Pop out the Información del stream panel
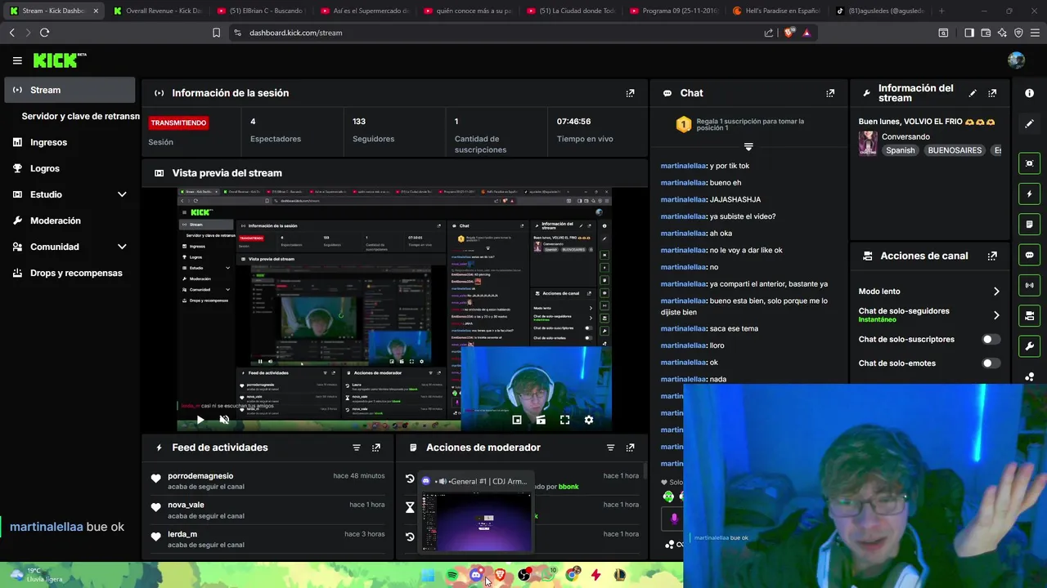1047x588 pixels. [x=992, y=93]
